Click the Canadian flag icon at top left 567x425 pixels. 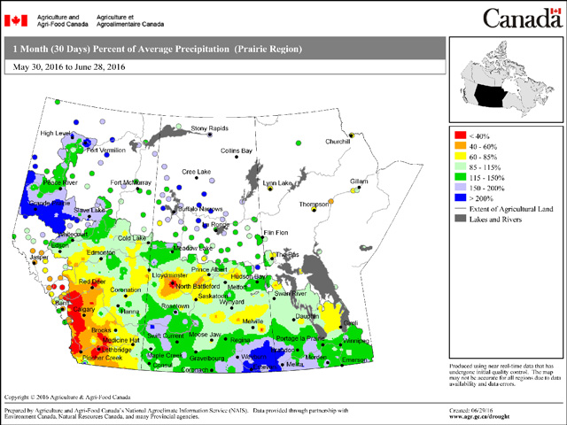click(16, 20)
